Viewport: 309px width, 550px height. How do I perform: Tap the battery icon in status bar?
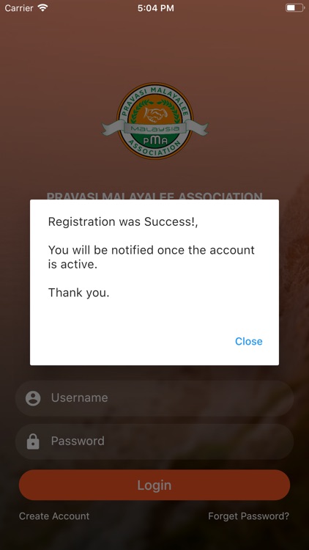tap(295, 8)
